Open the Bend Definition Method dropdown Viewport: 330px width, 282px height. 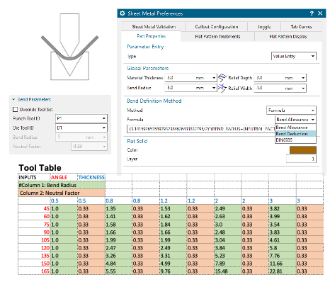click(291, 111)
